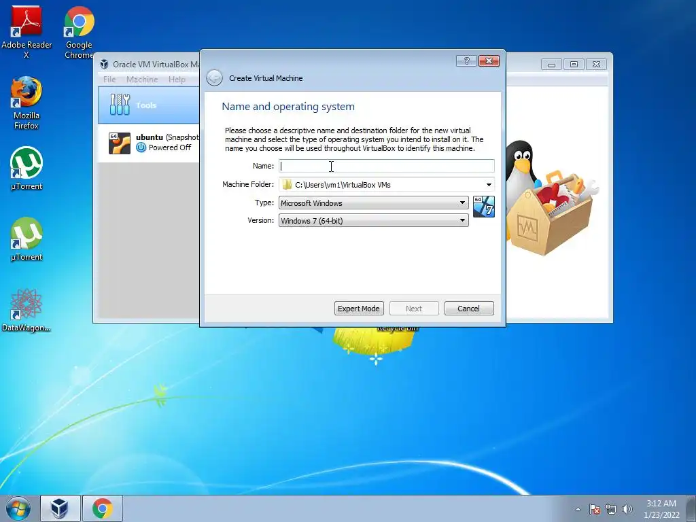Click Show Desktop strip at the taskbar end
This screenshot has width=696, height=522.
691,508
